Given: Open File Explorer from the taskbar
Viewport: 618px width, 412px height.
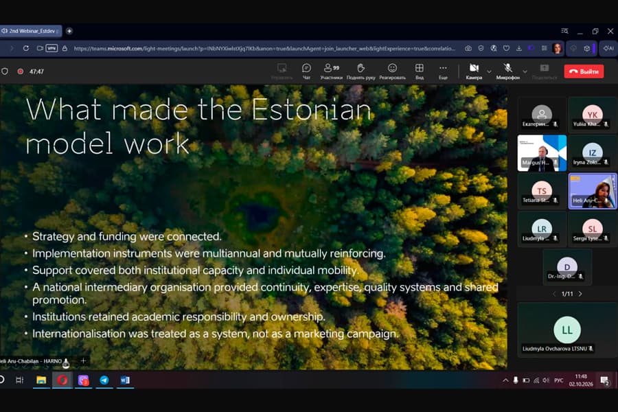Looking at the screenshot, I should 41,380.
